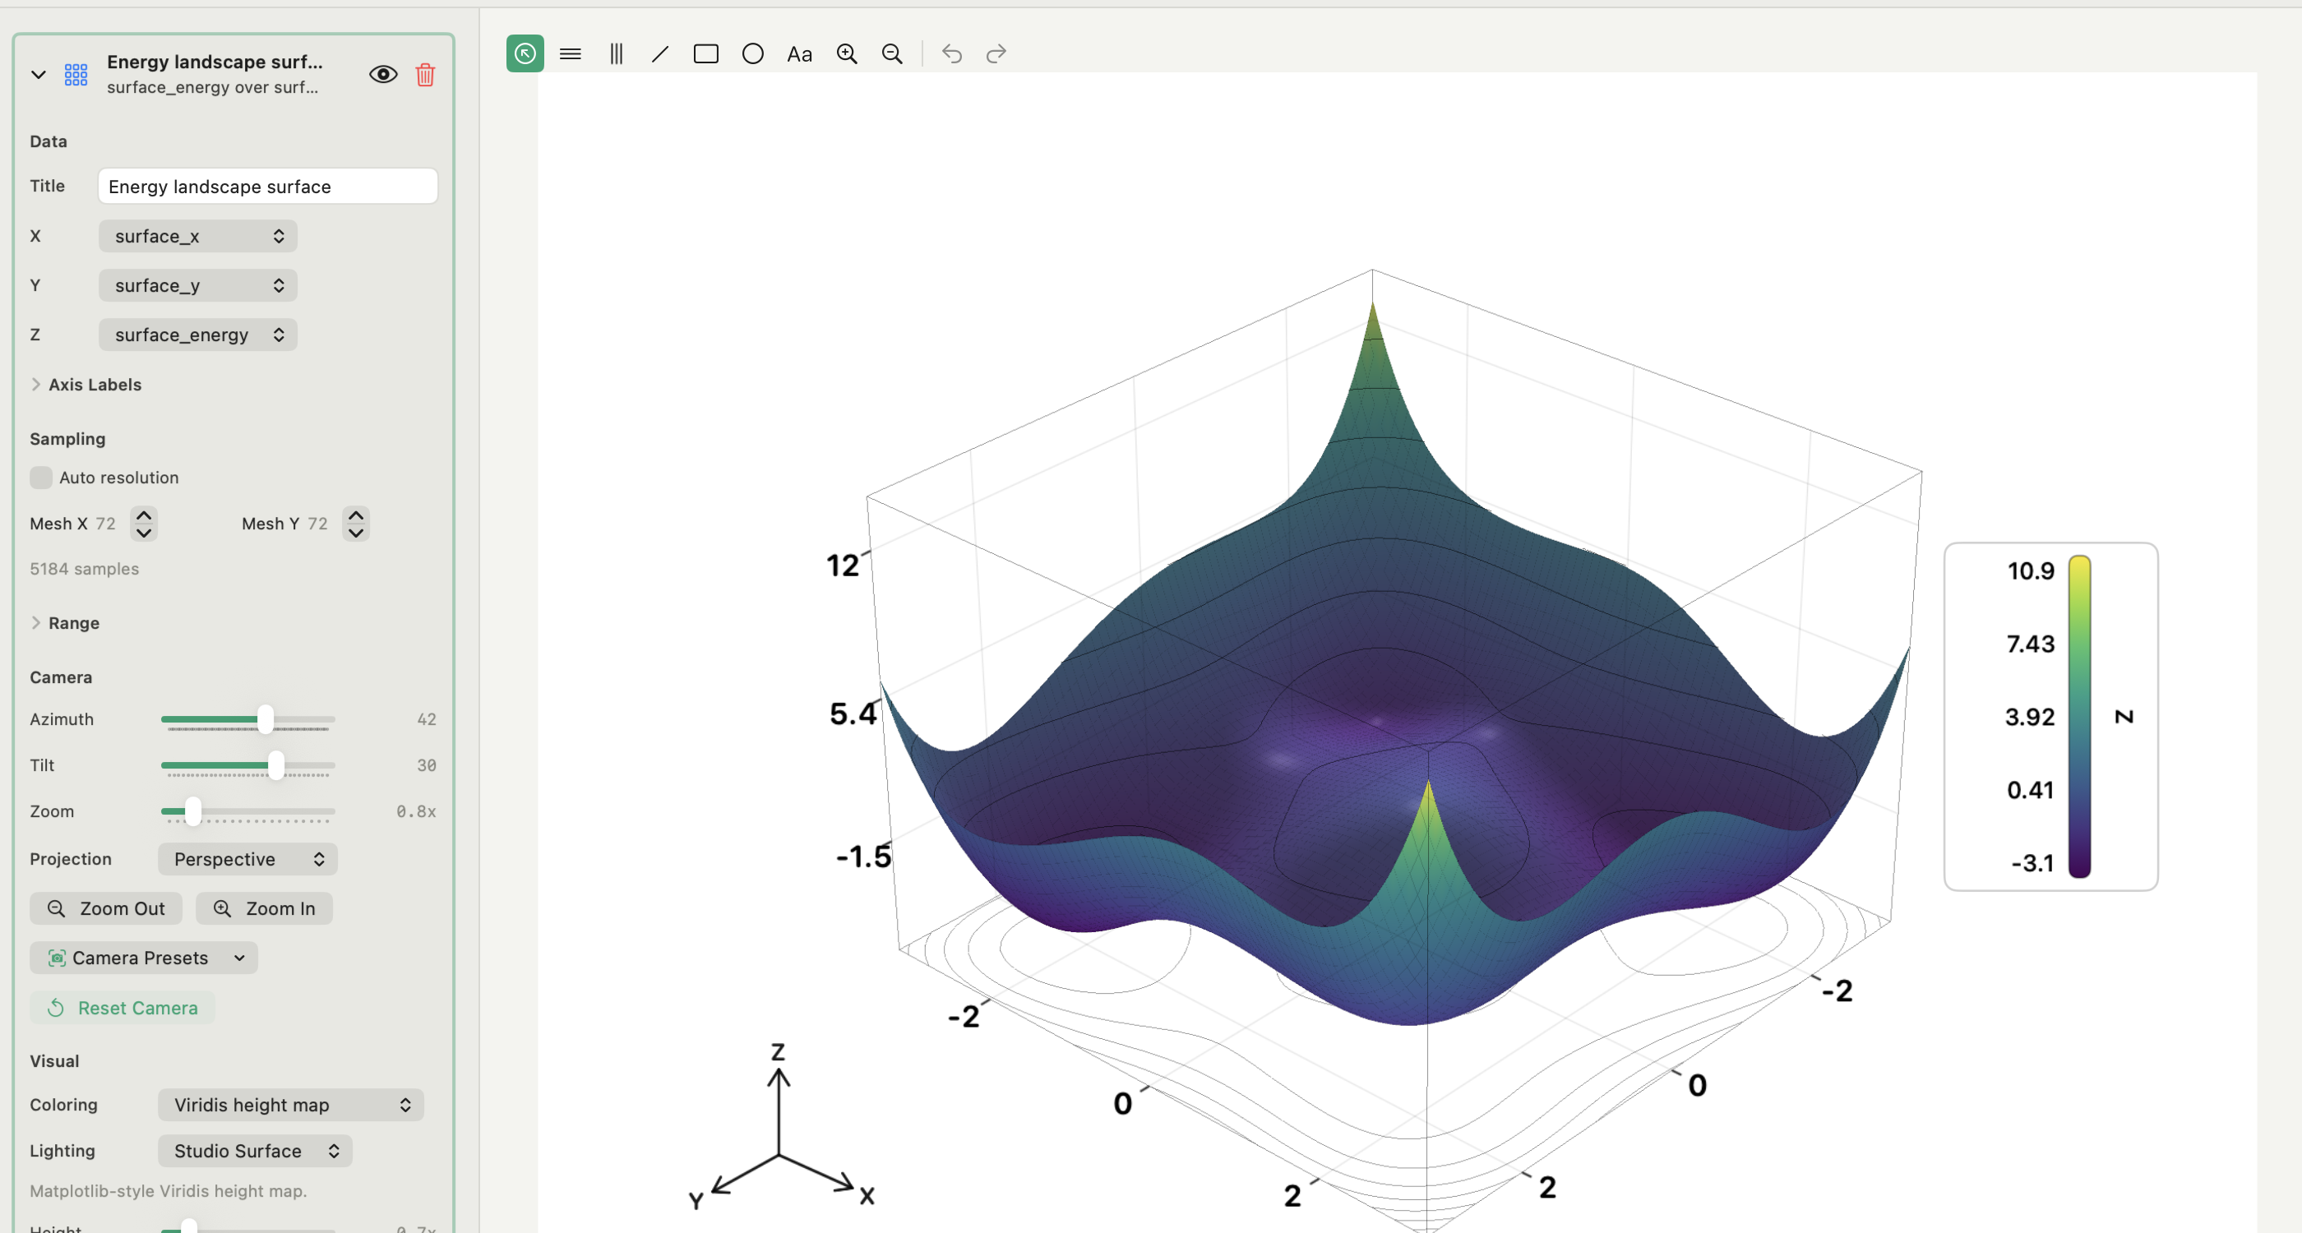Increase the Mesh X stepper value

144,515
